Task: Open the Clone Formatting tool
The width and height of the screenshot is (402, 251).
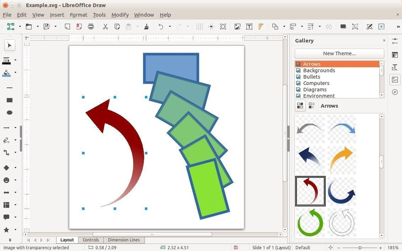Action: point(146,26)
